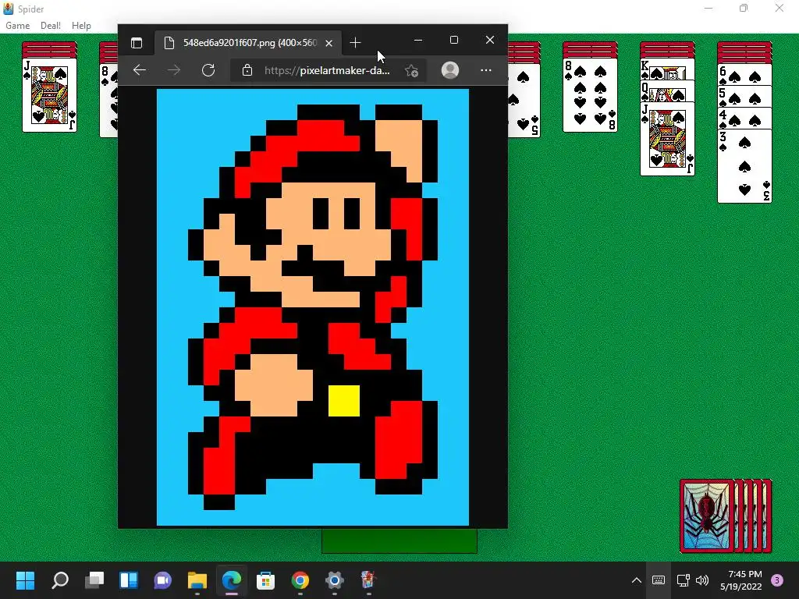This screenshot has width=799, height=599.
Task: Select the 3 of spades card
Action: 744,166
